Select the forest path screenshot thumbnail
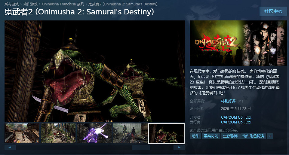This screenshot has width=289, height=155. 58,133
